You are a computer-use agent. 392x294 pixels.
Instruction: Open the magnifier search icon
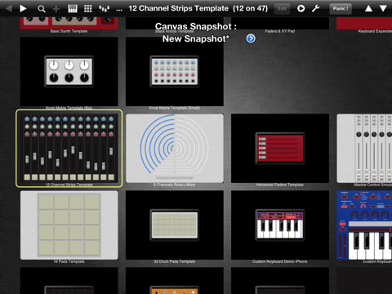pyautogui.click(x=42, y=9)
